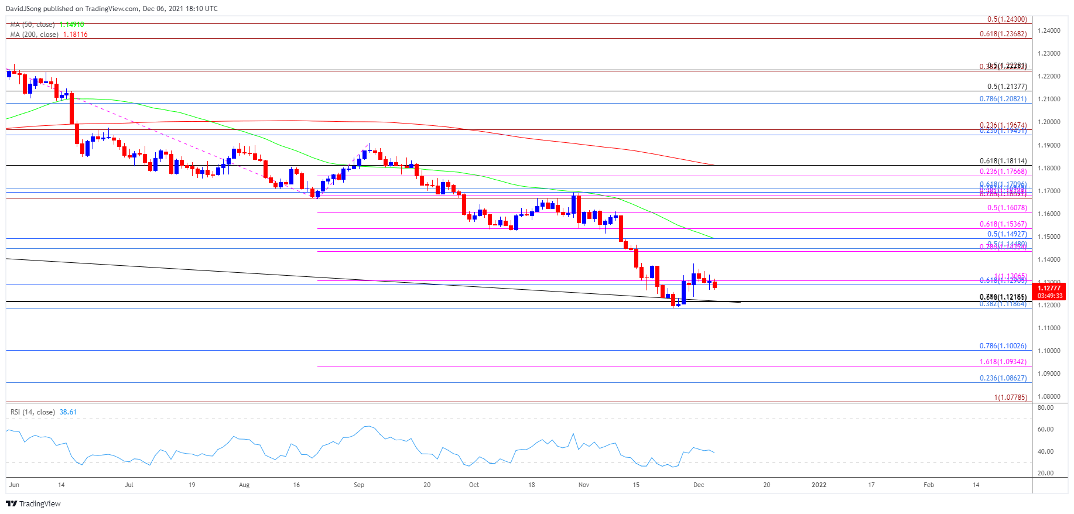This screenshot has height=514, width=1074.
Task: Click the Jul label on time axis
Action: (129, 485)
